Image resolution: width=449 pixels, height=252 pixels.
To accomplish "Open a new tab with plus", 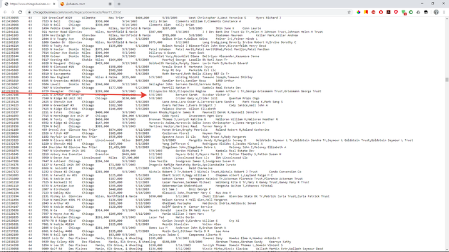I will [x=119, y=4].
